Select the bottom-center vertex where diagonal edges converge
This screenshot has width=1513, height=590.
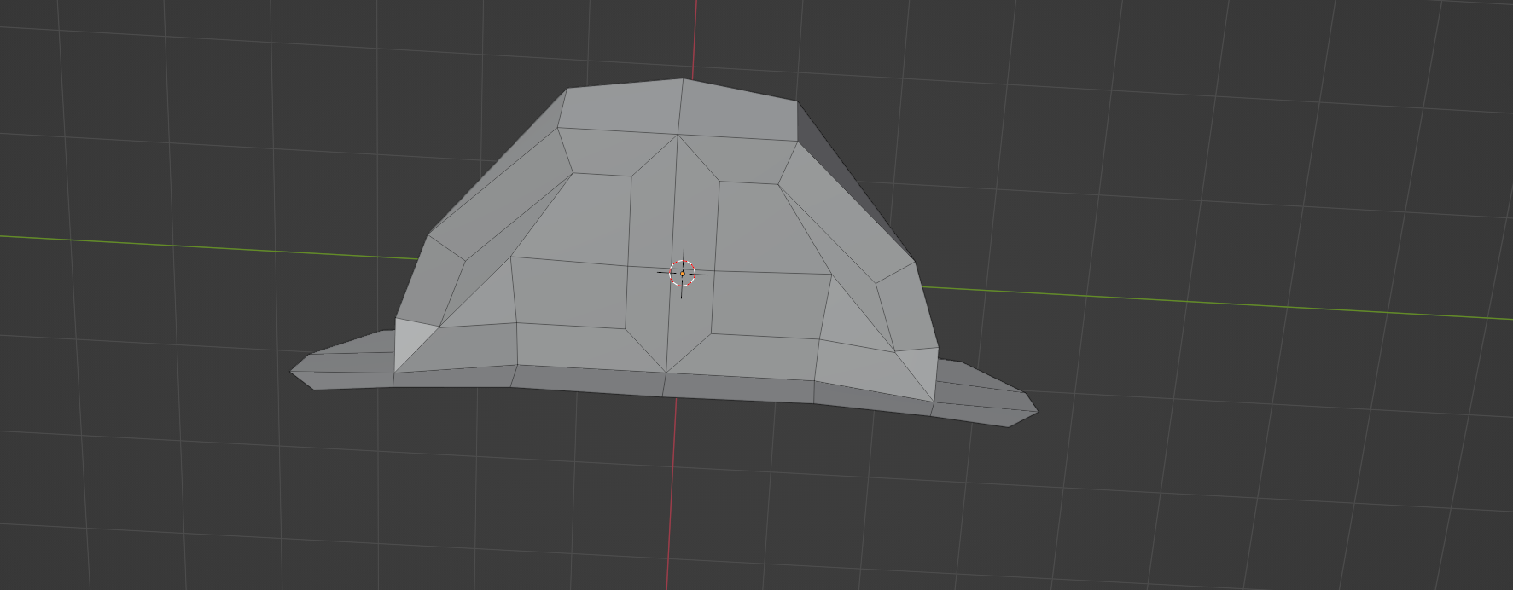666,373
